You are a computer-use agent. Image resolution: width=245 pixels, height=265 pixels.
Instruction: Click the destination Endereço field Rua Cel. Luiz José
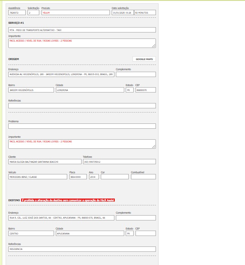click(x=61, y=218)
